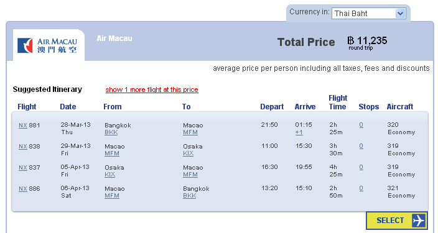The height and width of the screenshot is (233, 438).
Task: Click BKK airport code in first row
Action: pyautogui.click(x=111, y=132)
